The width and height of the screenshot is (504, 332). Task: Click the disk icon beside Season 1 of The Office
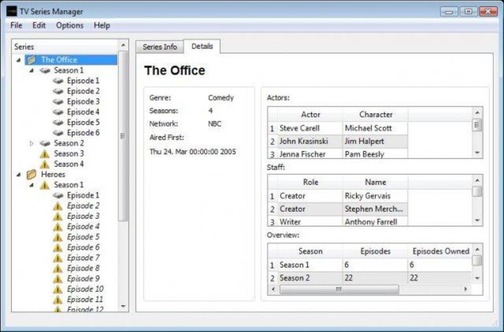tap(45, 70)
